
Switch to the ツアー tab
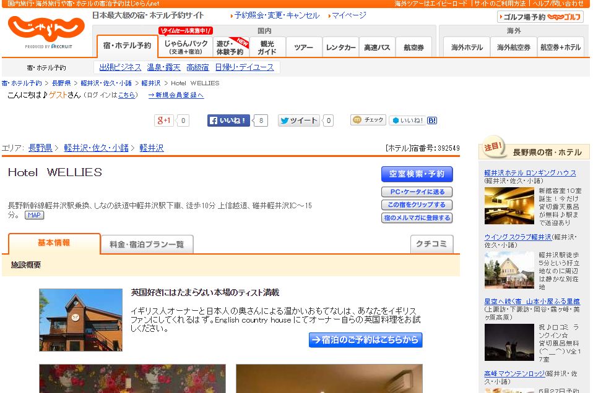tap(304, 47)
